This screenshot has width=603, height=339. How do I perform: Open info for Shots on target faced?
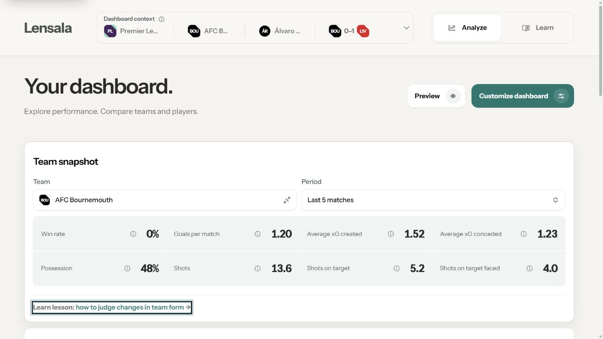(x=529, y=268)
